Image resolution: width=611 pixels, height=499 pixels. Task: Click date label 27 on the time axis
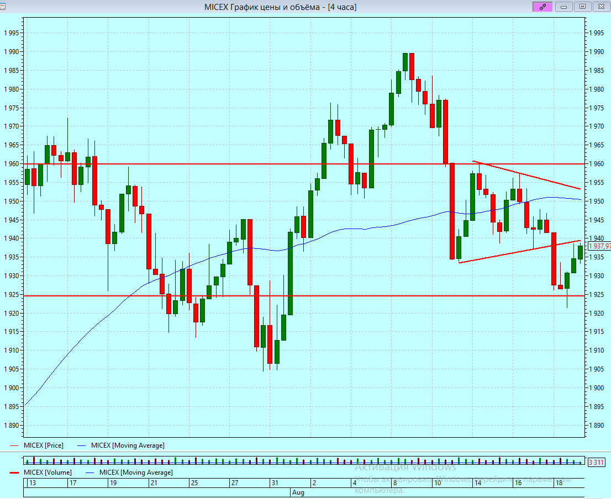[235, 483]
